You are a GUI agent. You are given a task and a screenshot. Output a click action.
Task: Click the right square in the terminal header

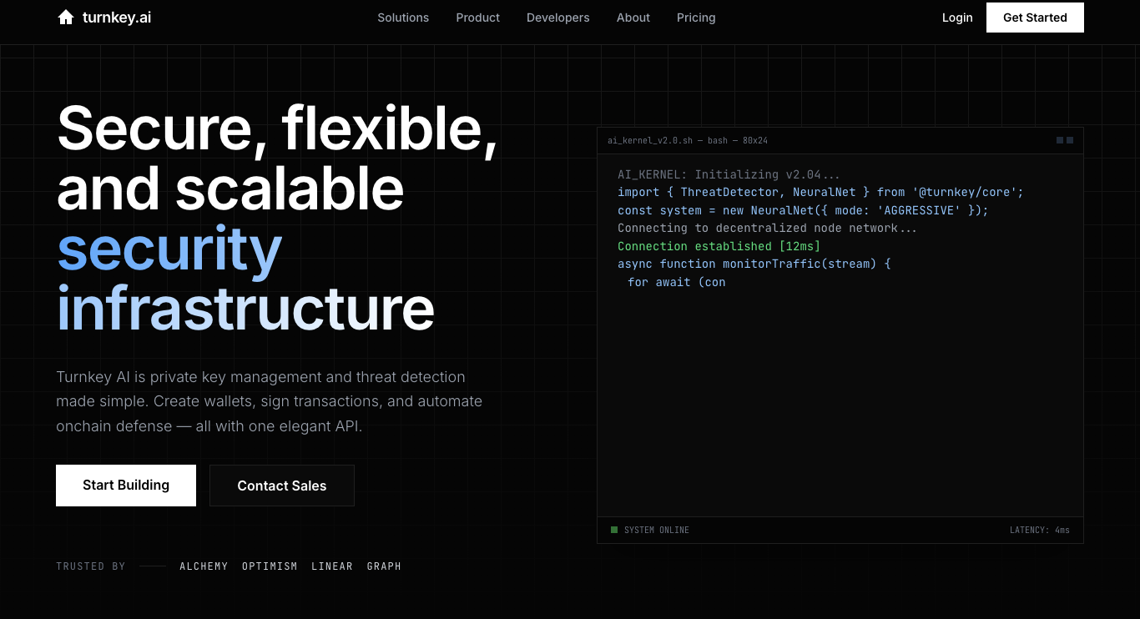pyautogui.click(x=1070, y=140)
